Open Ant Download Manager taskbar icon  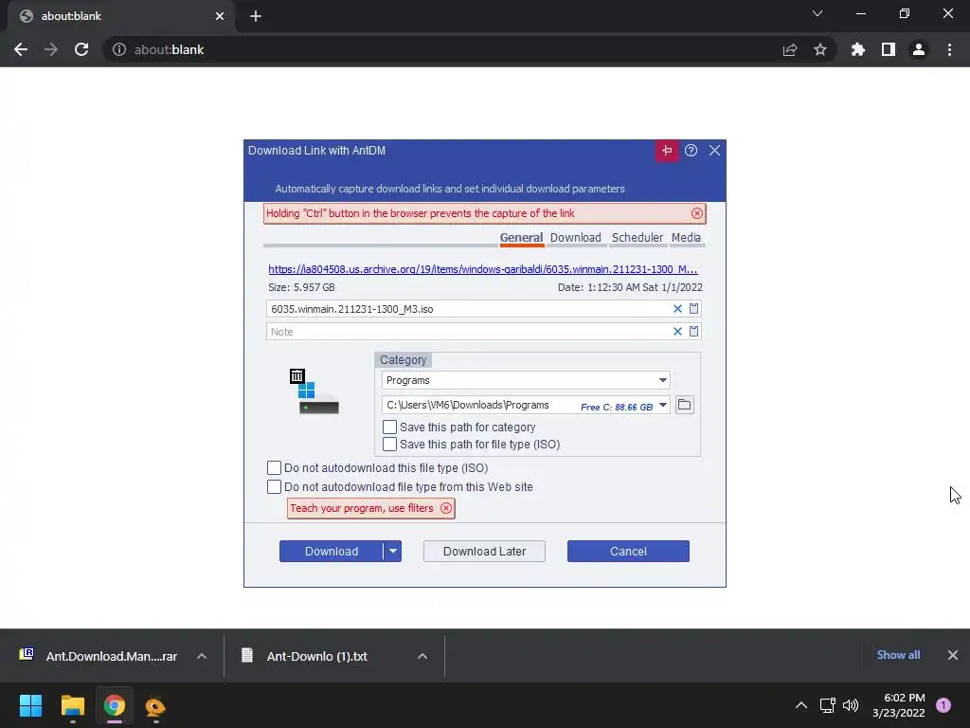[x=155, y=705]
